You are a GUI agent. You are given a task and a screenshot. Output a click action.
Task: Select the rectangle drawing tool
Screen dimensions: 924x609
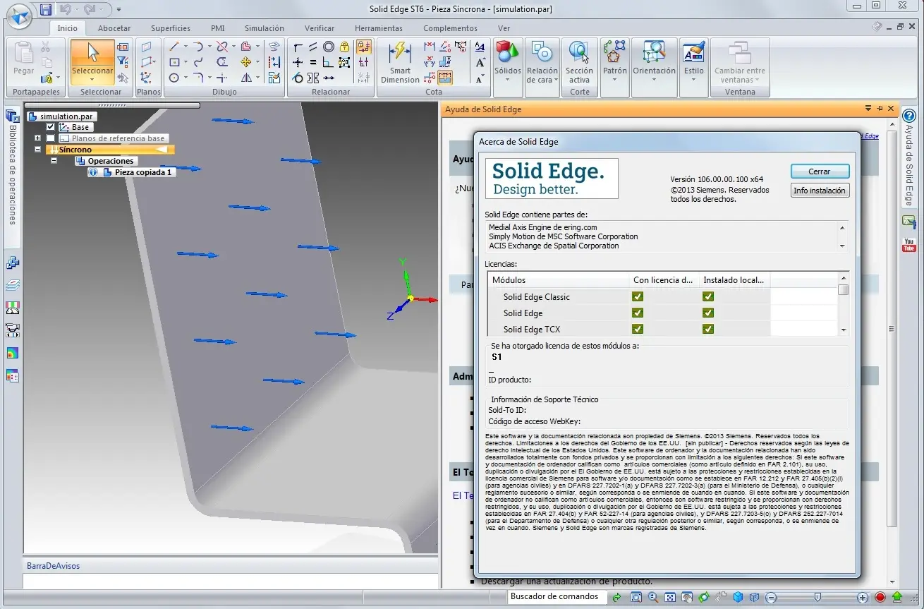174,62
